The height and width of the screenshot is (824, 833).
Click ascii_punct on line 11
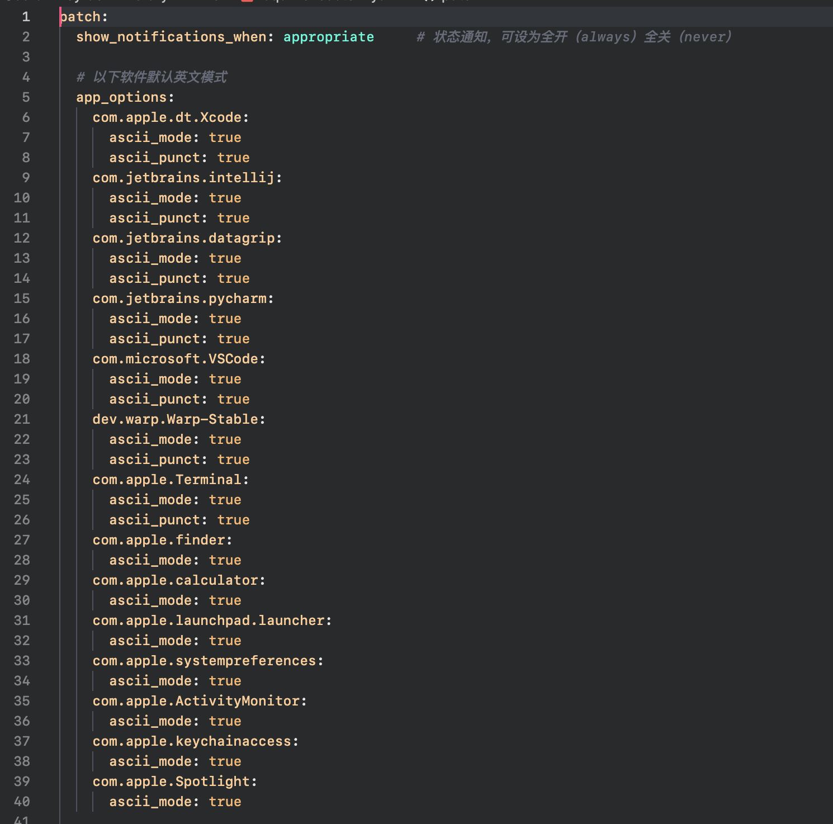(158, 218)
